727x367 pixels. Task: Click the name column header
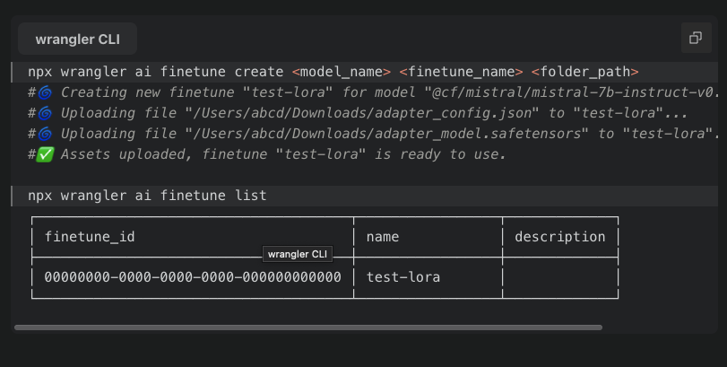[x=383, y=237]
